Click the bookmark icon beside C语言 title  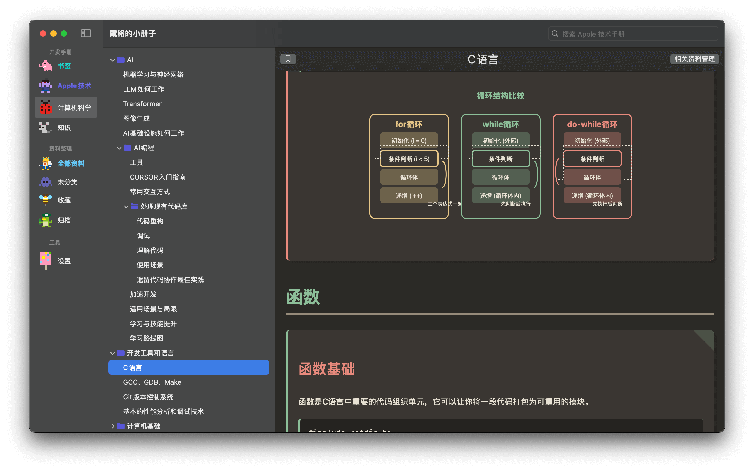pos(288,59)
